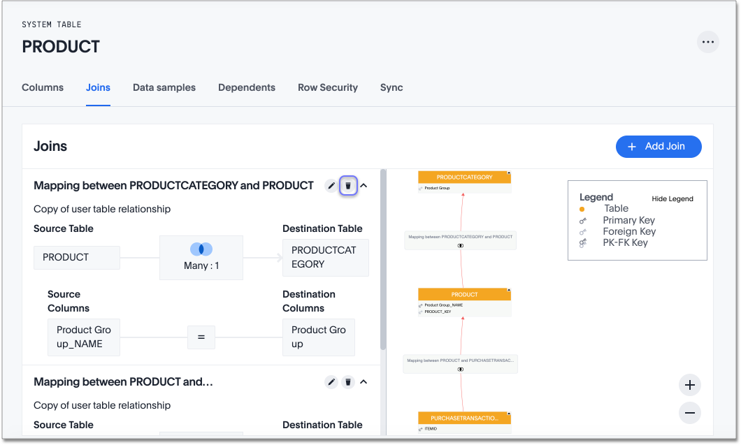Image resolution: width=741 pixels, height=445 pixels.
Task: Click the Many : 1 join type icon
Action: tap(201, 249)
